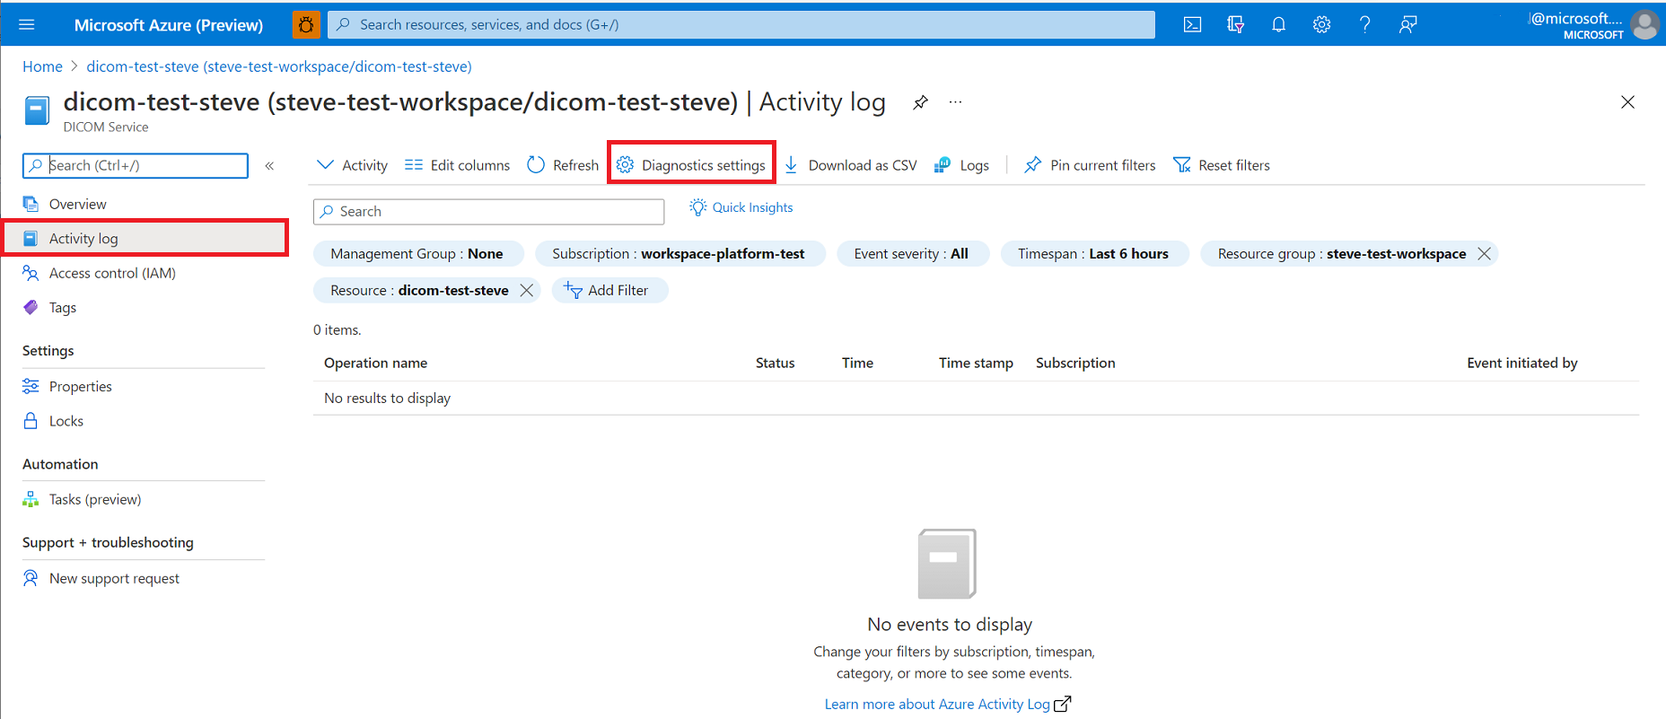This screenshot has width=1666, height=719.
Task: Refresh the activity log
Action: click(563, 165)
